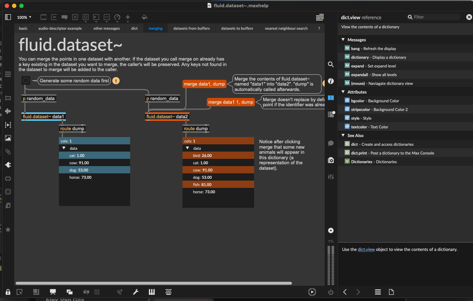Open the grid icon at toolbar right
The image size is (473, 301).
click(x=320, y=17)
